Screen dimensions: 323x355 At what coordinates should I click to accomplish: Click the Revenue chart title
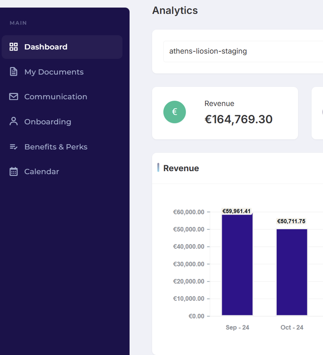pos(181,168)
